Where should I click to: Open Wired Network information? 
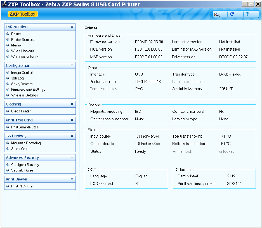(x=22, y=51)
